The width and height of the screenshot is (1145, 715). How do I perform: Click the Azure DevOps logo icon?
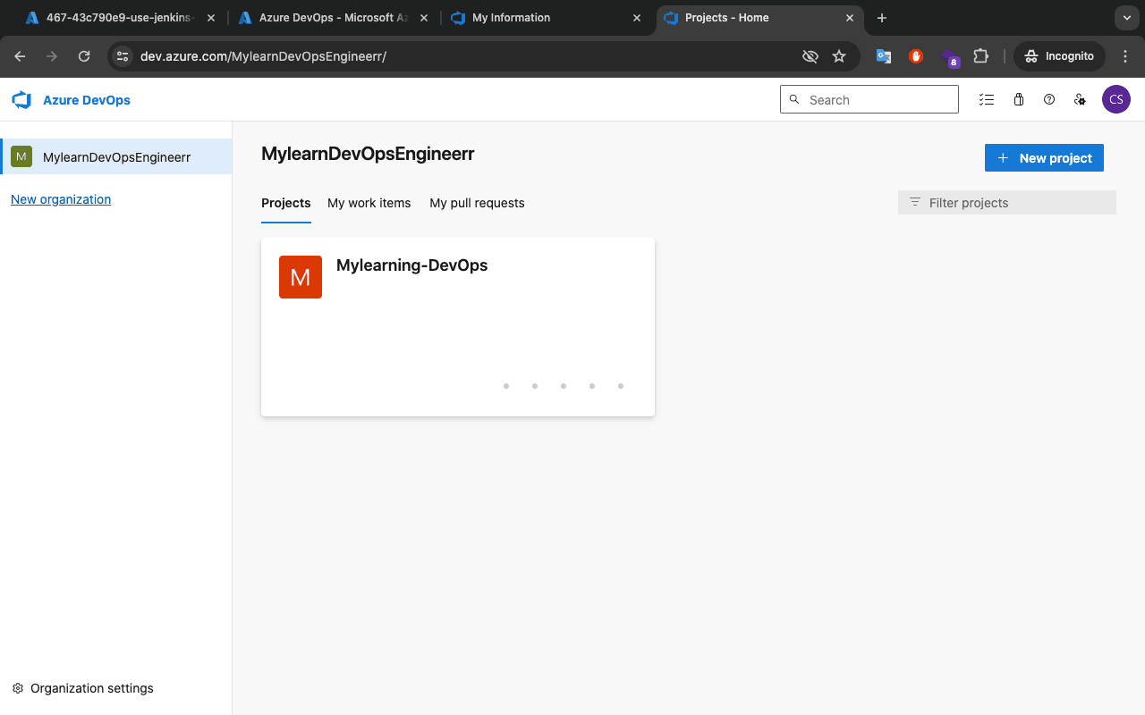point(21,100)
